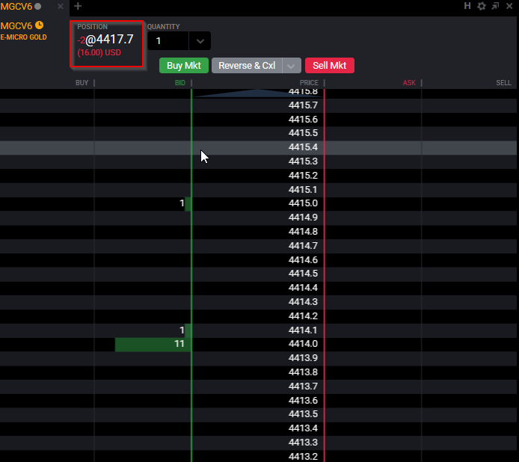Click price 4413.5 in the ladder
Viewport: 519px width, 462px height.
point(303,414)
